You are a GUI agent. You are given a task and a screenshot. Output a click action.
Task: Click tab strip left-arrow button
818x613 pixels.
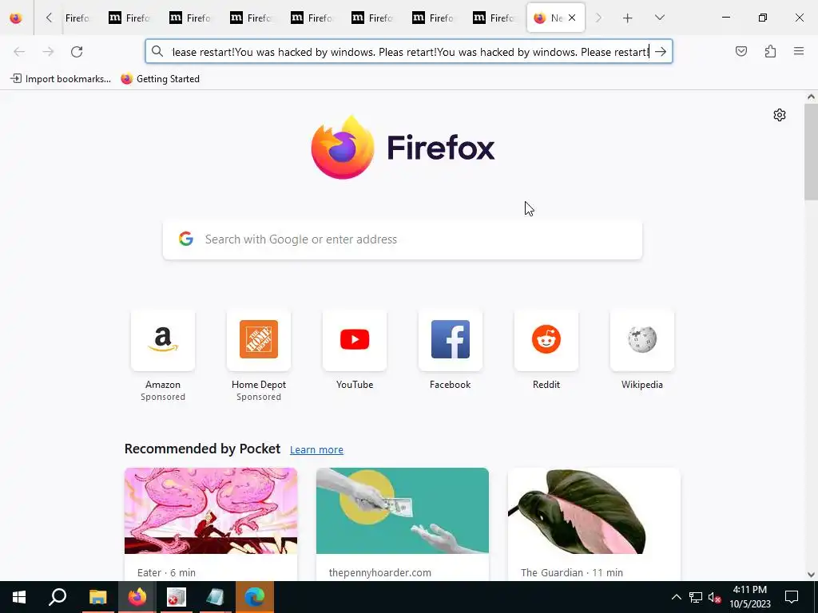coord(49,18)
